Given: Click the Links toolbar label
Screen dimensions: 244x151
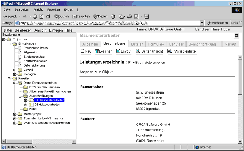Looking at the screenshot, I should click(235, 23).
